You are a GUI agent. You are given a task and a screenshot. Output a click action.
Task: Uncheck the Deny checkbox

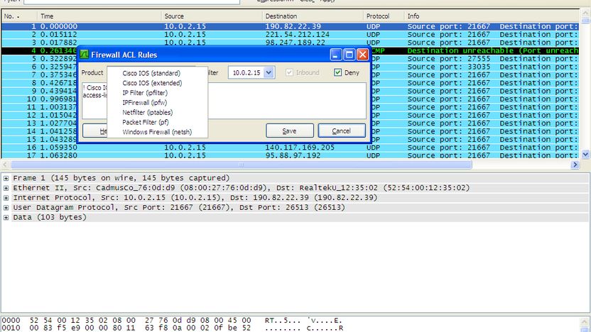tap(337, 72)
